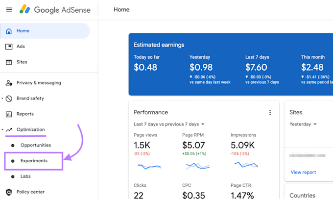
Task: Open the Policy center page
Action: 30,192
